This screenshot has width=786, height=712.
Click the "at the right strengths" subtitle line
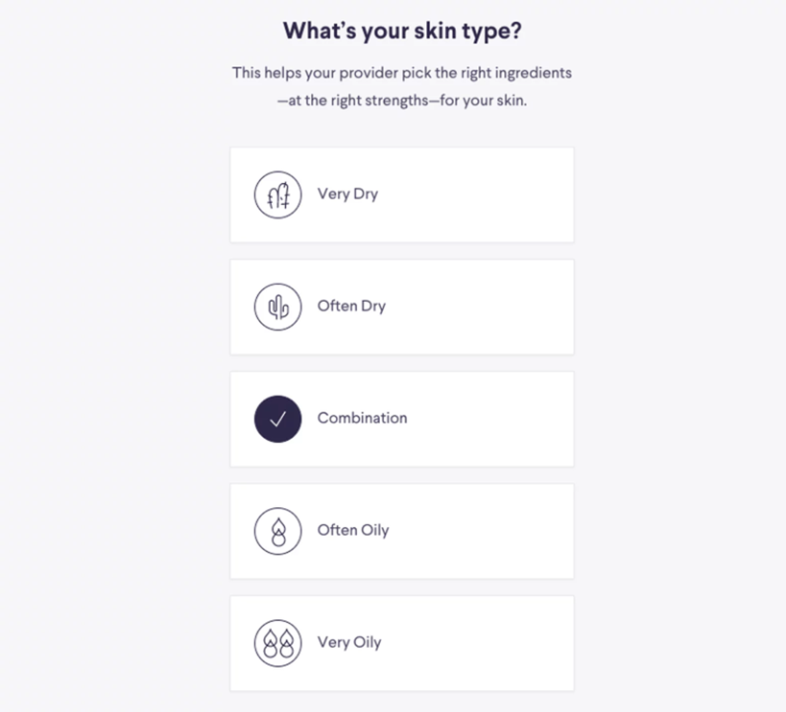(402, 101)
